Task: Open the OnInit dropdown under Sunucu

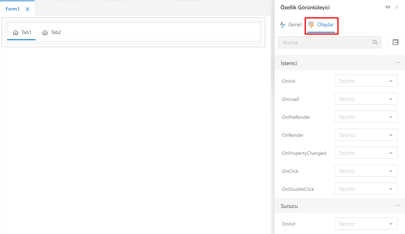Action: [366, 224]
